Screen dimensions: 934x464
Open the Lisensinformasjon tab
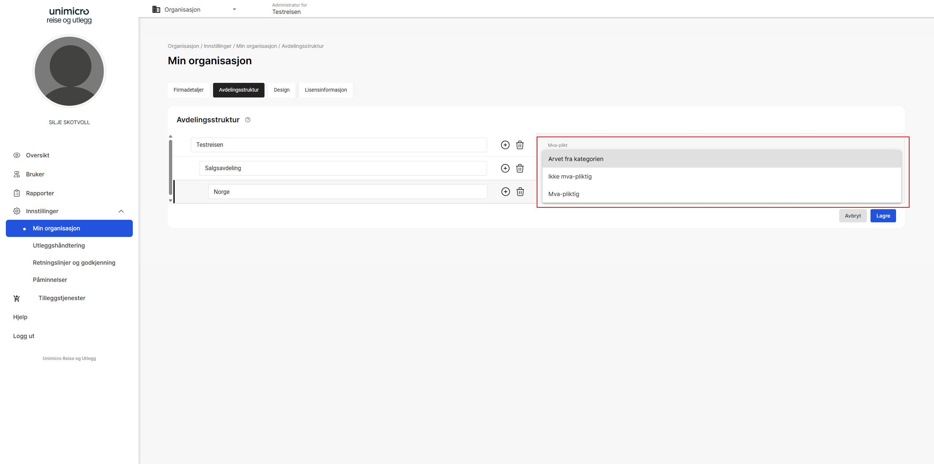pos(326,90)
